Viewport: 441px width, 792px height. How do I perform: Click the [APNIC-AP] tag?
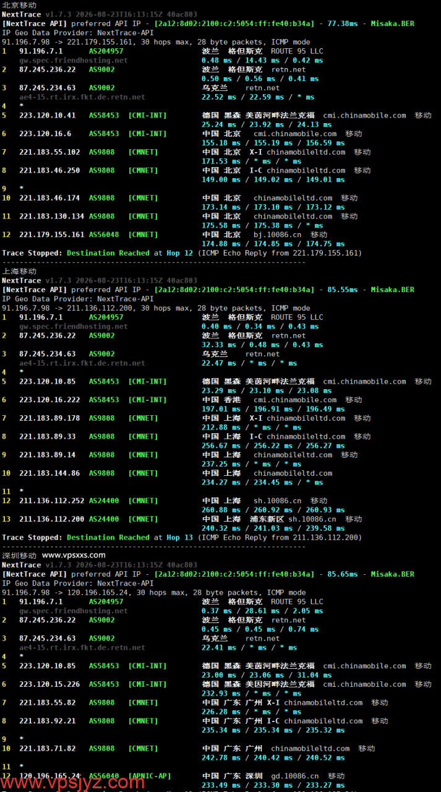click(150, 776)
